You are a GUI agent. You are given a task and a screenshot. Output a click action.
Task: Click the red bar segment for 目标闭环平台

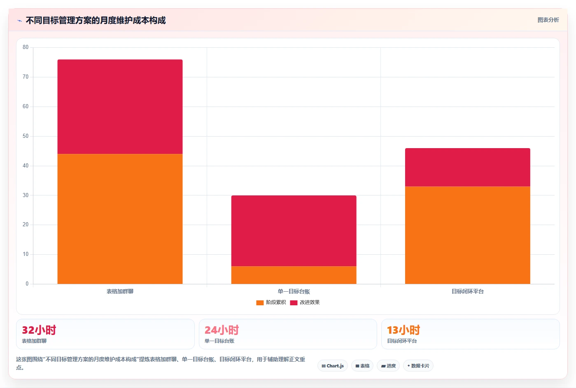tap(467, 167)
